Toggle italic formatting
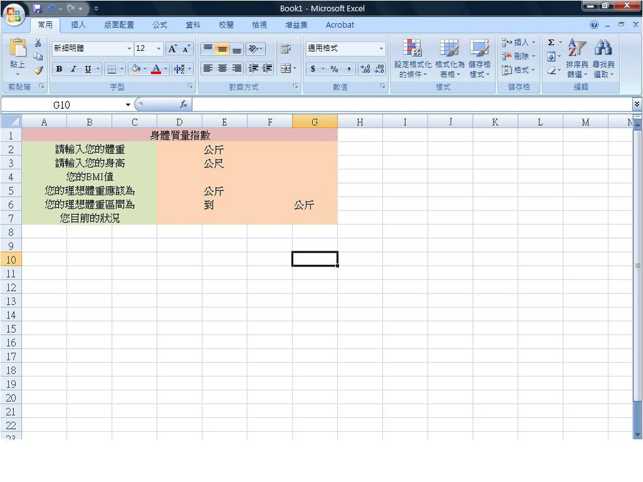The width and height of the screenshot is (643, 482). pos(73,68)
